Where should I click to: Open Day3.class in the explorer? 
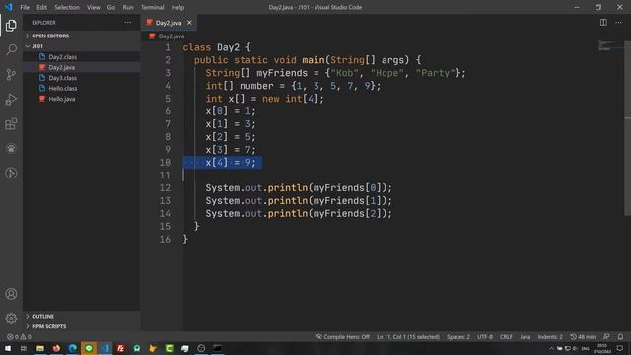point(82,78)
